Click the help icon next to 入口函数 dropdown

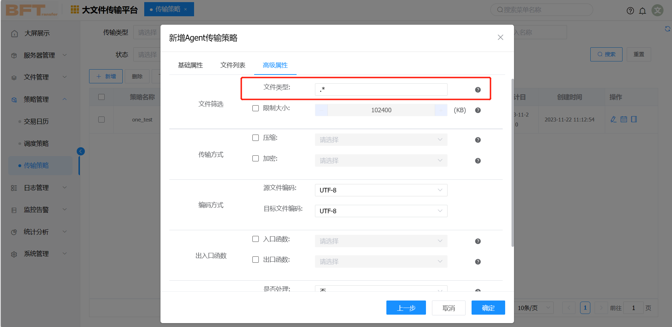478,241
